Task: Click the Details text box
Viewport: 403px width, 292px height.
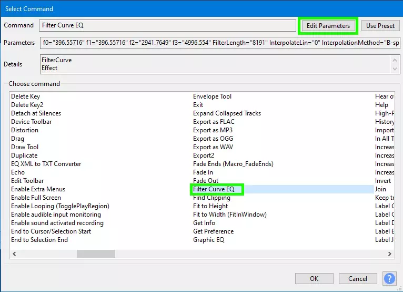Action: [220, 64]
